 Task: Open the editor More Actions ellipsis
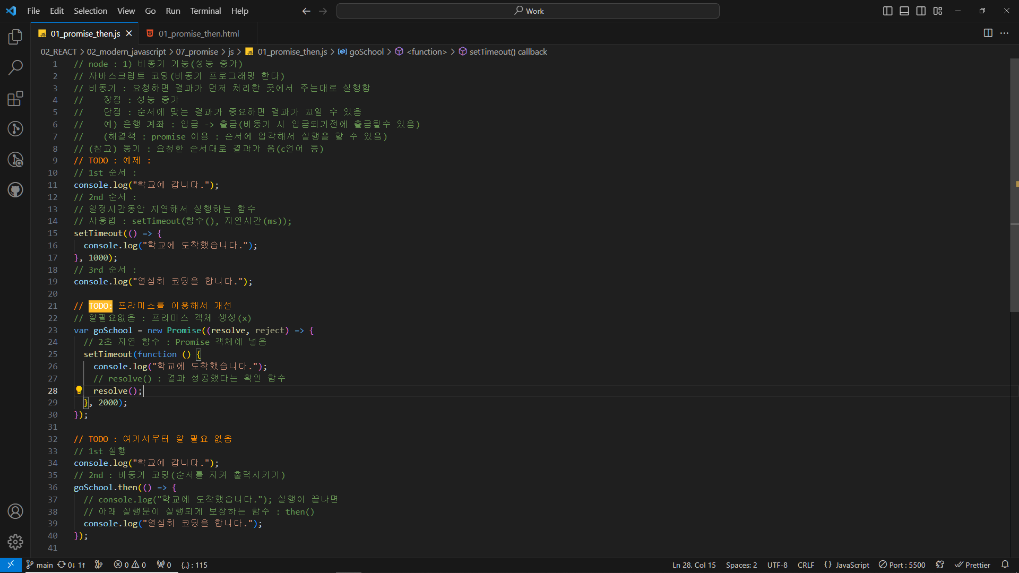coord(1004,33)
